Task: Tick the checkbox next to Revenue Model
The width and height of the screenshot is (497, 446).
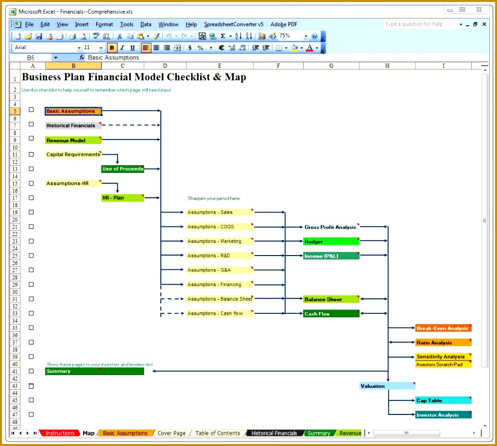Action: click(x=31, y=139)
